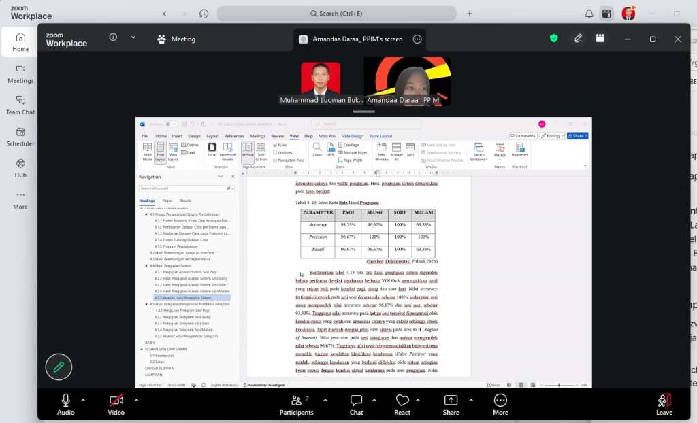Screen dimensions: 697x423
Task: Open the View tab in Word
Action: click(x=294, y=136)
